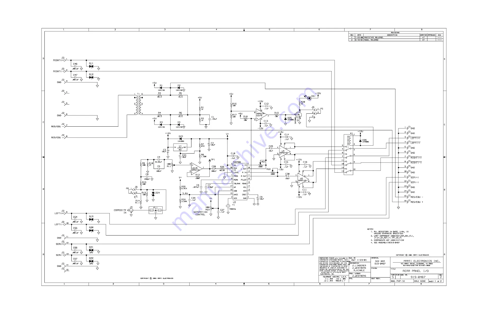Select the R11 100K potentiometer symbol

172,165
